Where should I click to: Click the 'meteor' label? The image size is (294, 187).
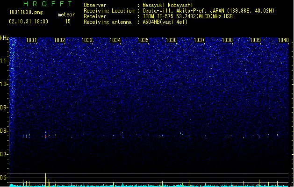coord(66,14)
